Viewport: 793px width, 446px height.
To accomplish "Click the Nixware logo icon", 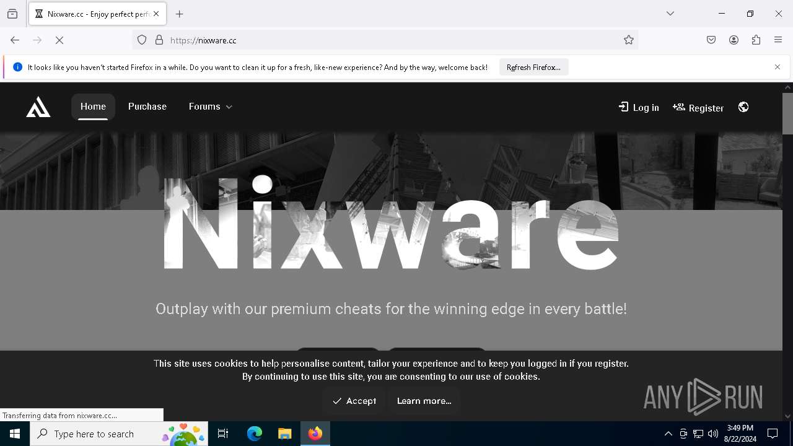I will click(38, 107).
